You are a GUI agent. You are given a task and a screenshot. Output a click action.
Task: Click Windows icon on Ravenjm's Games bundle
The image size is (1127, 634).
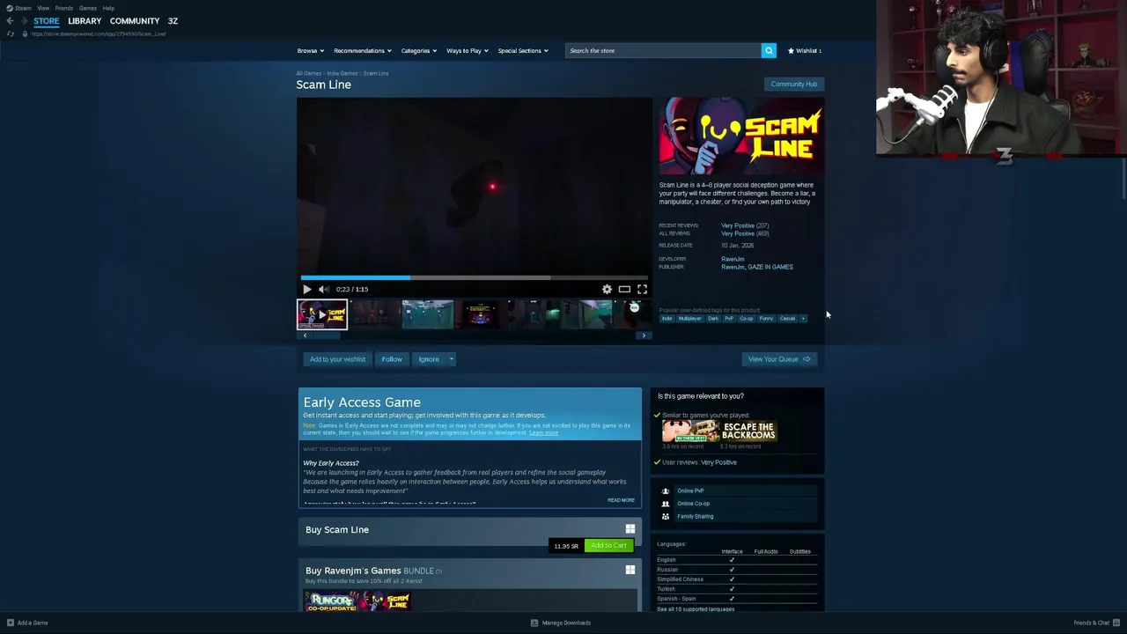(630, 570)
